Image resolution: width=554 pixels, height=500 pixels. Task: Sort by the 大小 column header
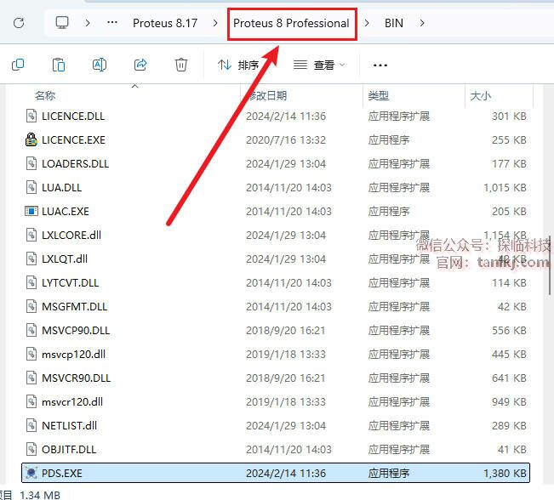pyautogui.click(x=481, y=95)
